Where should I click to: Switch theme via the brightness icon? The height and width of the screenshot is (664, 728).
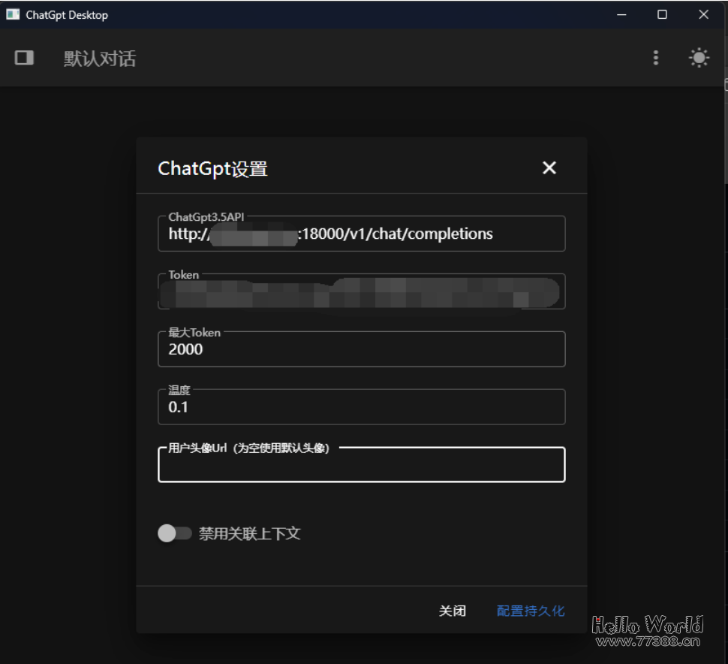(698, 58)
